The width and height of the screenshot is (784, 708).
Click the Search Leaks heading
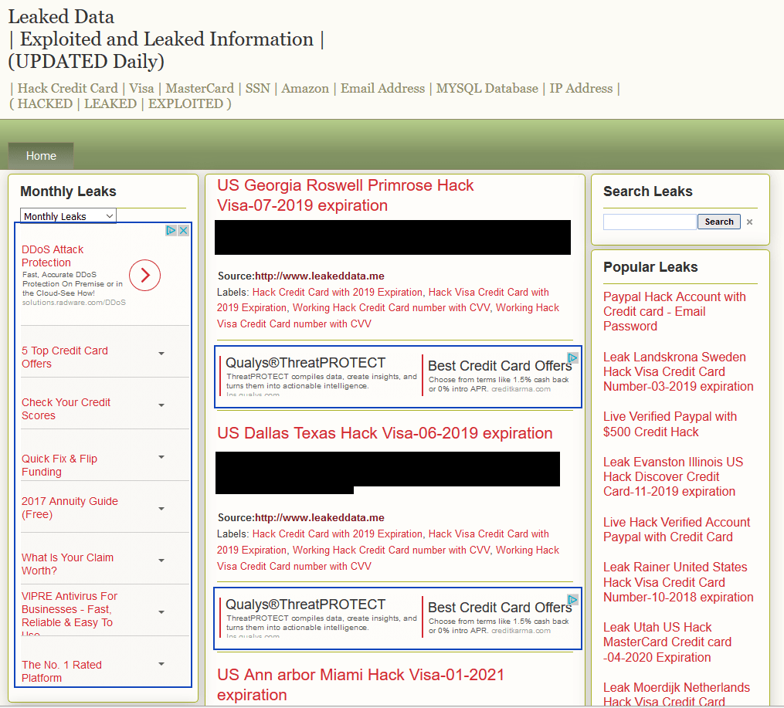tap(647, 191)
